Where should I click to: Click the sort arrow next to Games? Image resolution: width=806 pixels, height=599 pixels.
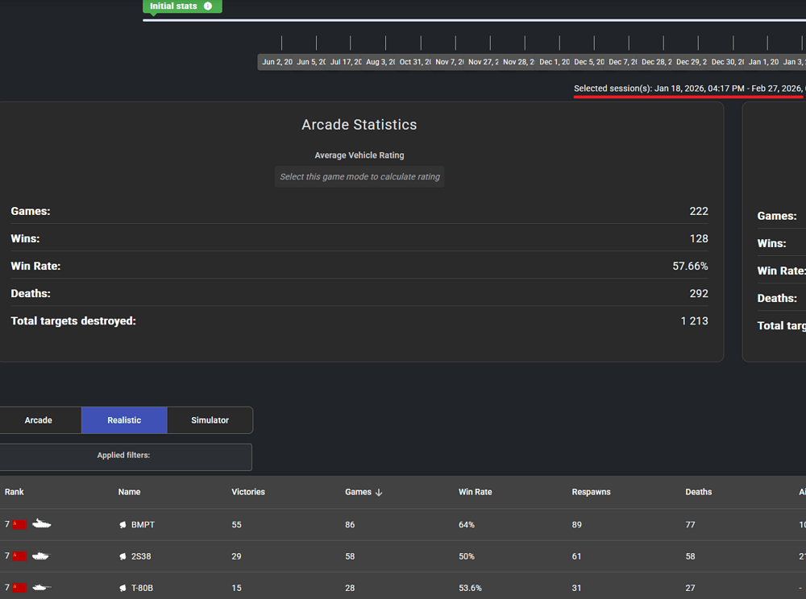click(379, 492)
